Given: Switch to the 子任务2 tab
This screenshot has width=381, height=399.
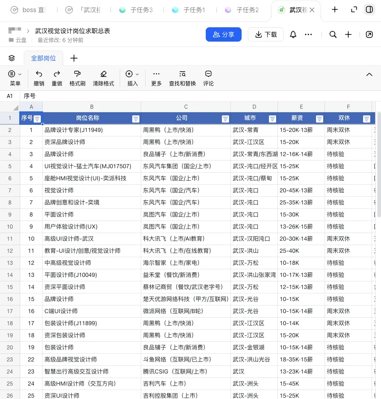Looking at the screenshot, I should 242,10.
